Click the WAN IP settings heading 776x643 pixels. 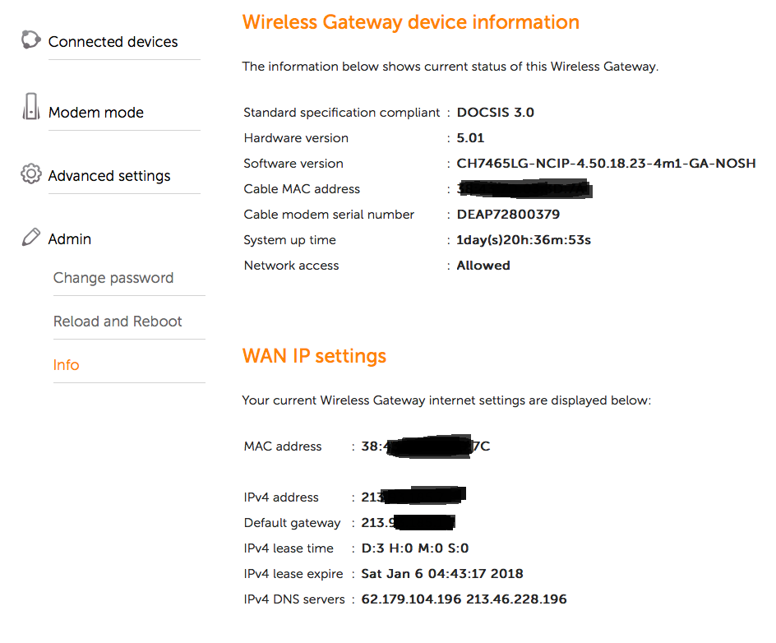pyautogui.click(x=314, y=356)
